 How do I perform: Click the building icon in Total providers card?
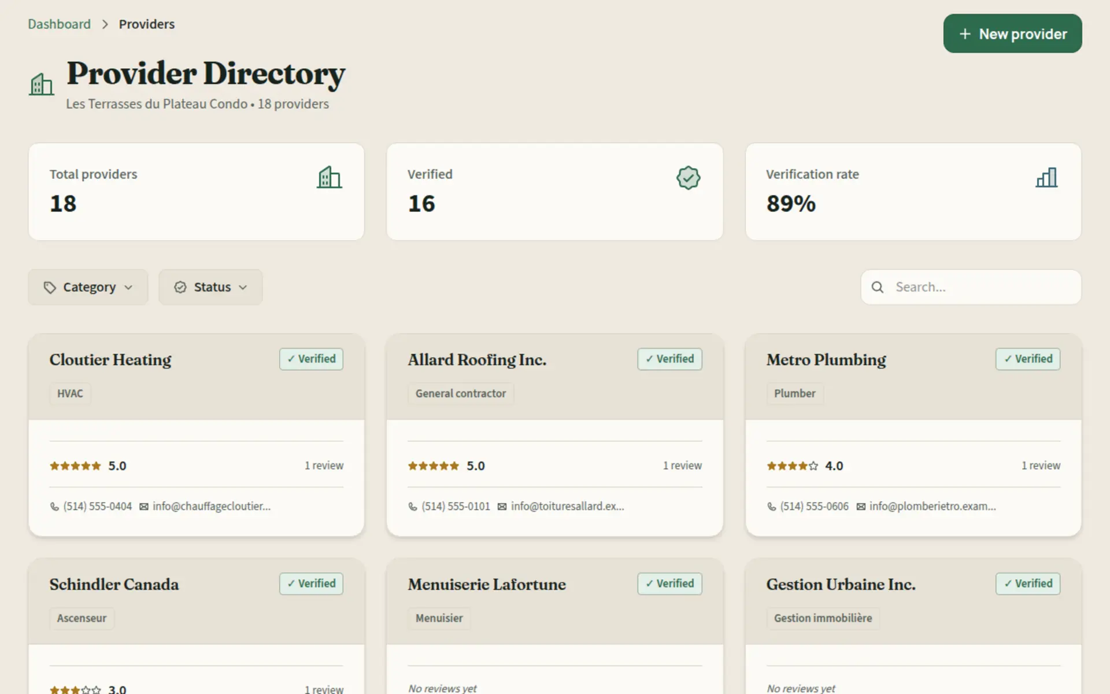coord(330,178)
